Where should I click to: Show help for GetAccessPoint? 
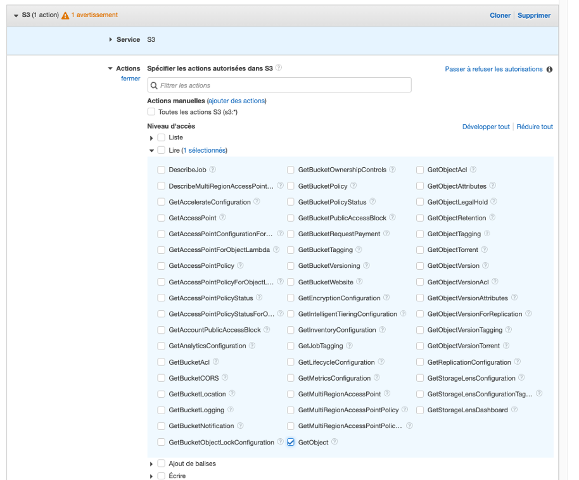click(222, 217)
